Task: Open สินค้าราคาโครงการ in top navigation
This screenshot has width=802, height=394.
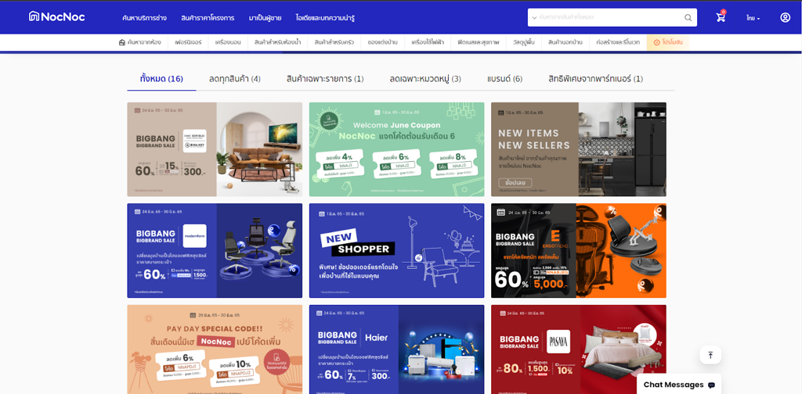Action: click(x=208, y=18)
